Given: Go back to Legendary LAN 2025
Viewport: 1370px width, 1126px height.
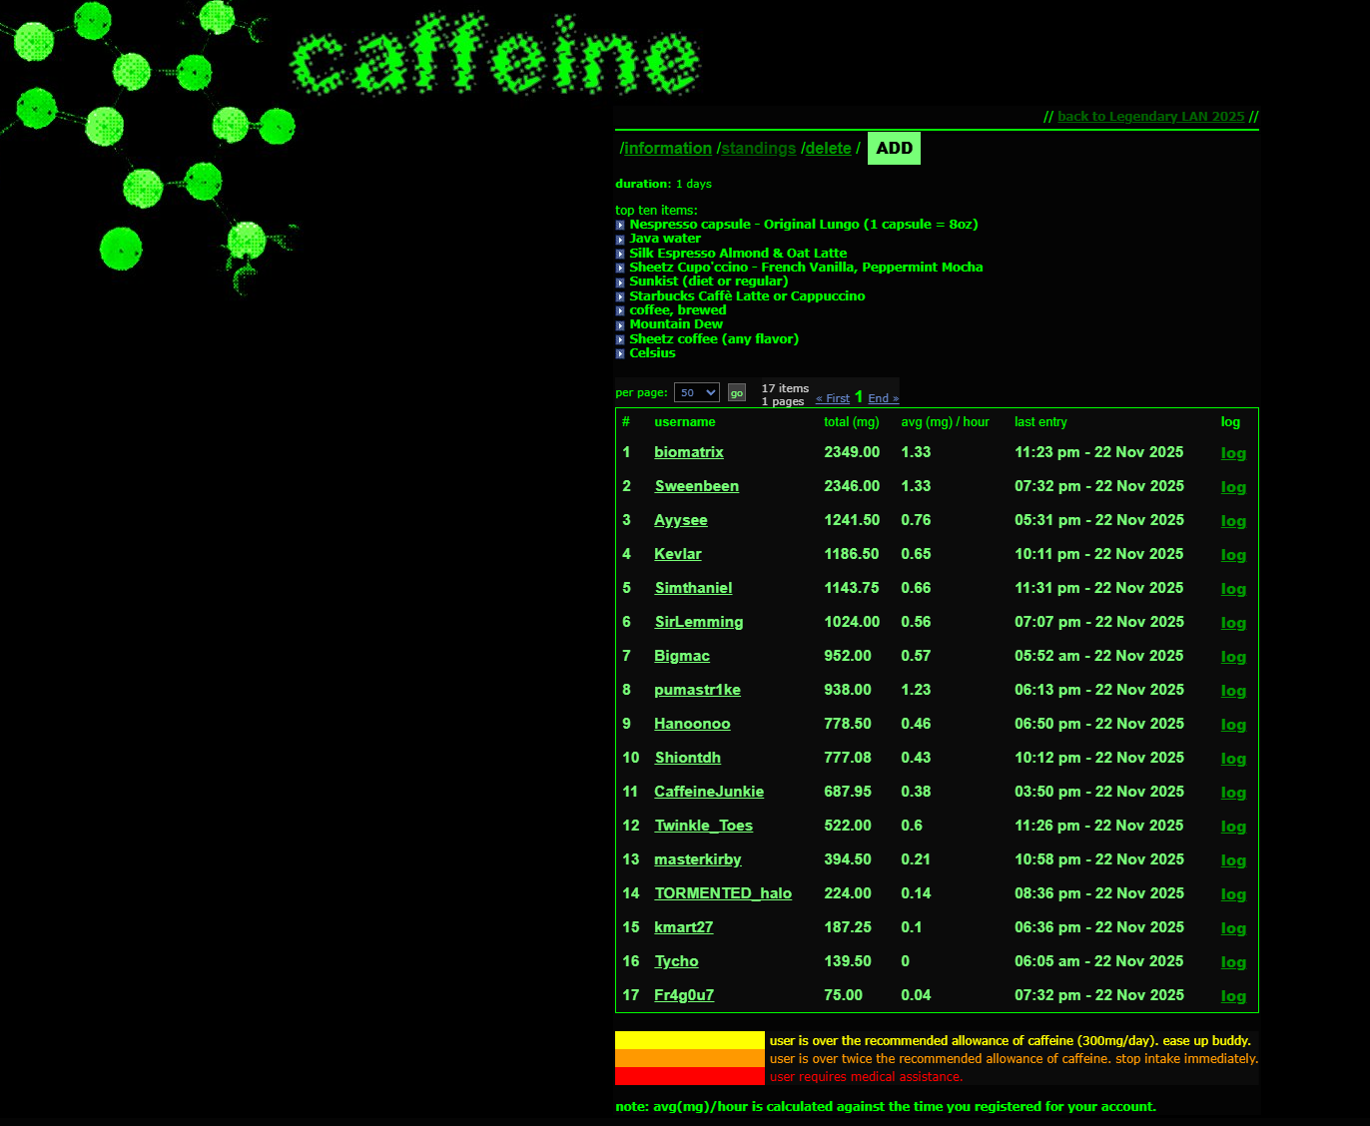Looking at the screenshot, I should click(1151, 117).
